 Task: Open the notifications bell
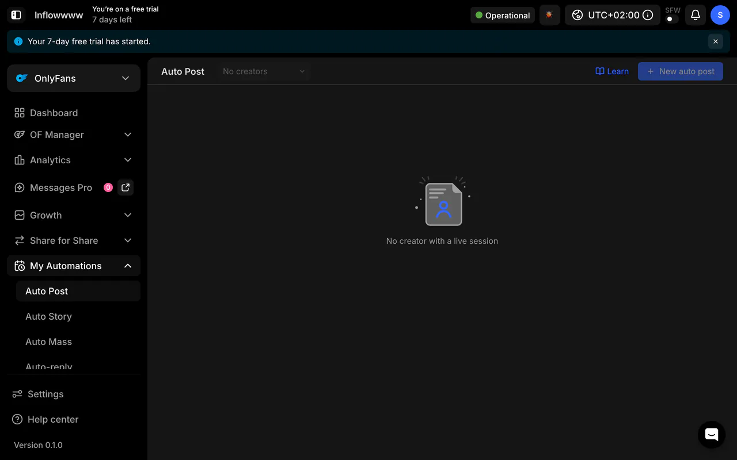[696, 15]
